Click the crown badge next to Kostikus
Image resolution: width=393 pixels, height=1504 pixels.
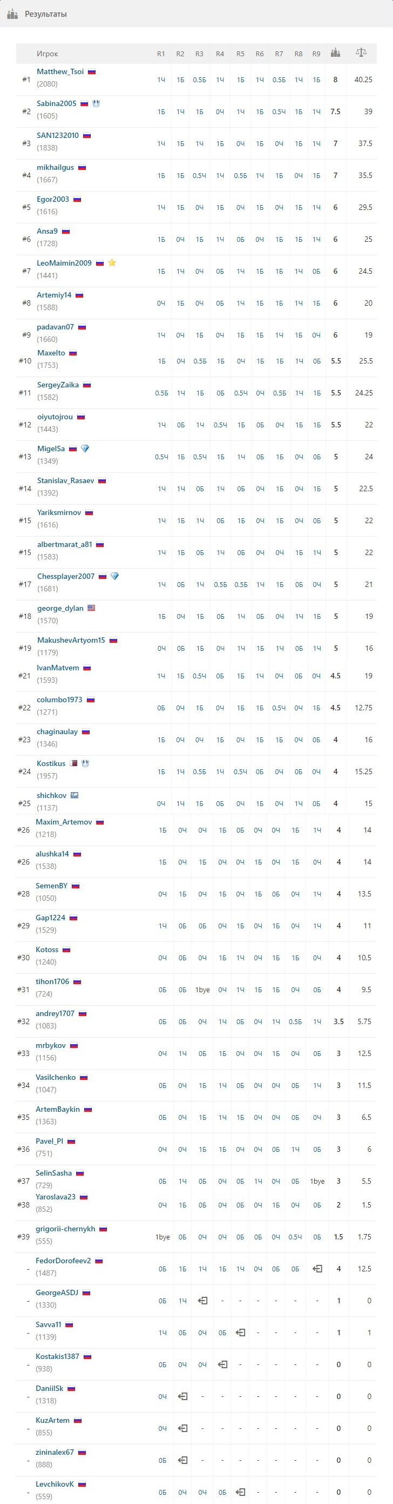(x=85, y=763)
